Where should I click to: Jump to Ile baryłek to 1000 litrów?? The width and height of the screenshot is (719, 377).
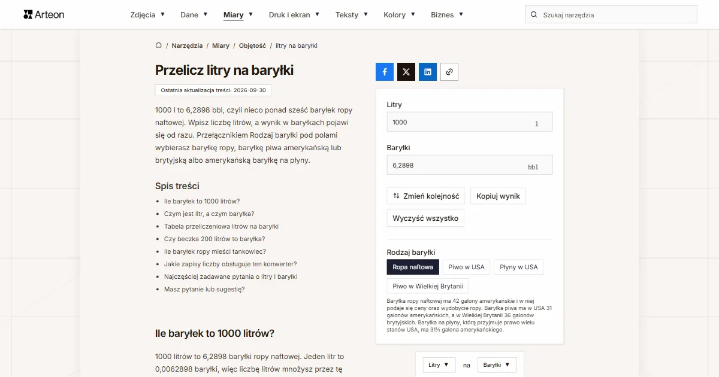(x=202, y=201)
